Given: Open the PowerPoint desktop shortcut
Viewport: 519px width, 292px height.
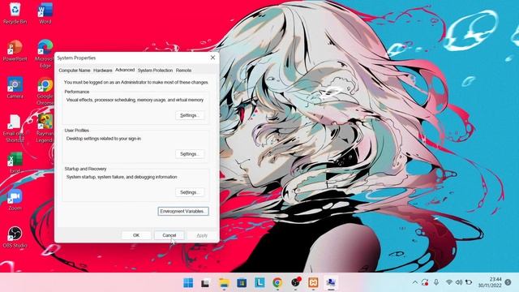Looking at the screenshot, I should (15, 50).
